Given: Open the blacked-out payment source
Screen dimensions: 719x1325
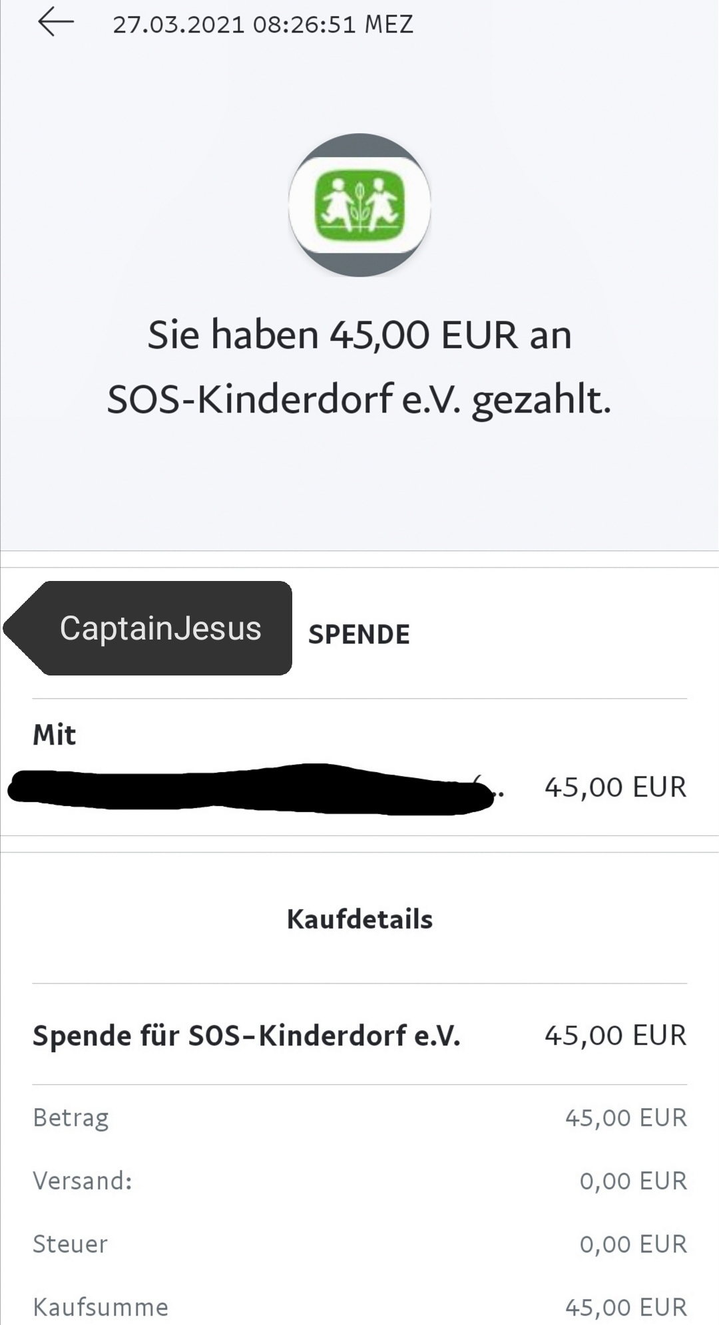Looking at the screenshot, I should [253, 789].
